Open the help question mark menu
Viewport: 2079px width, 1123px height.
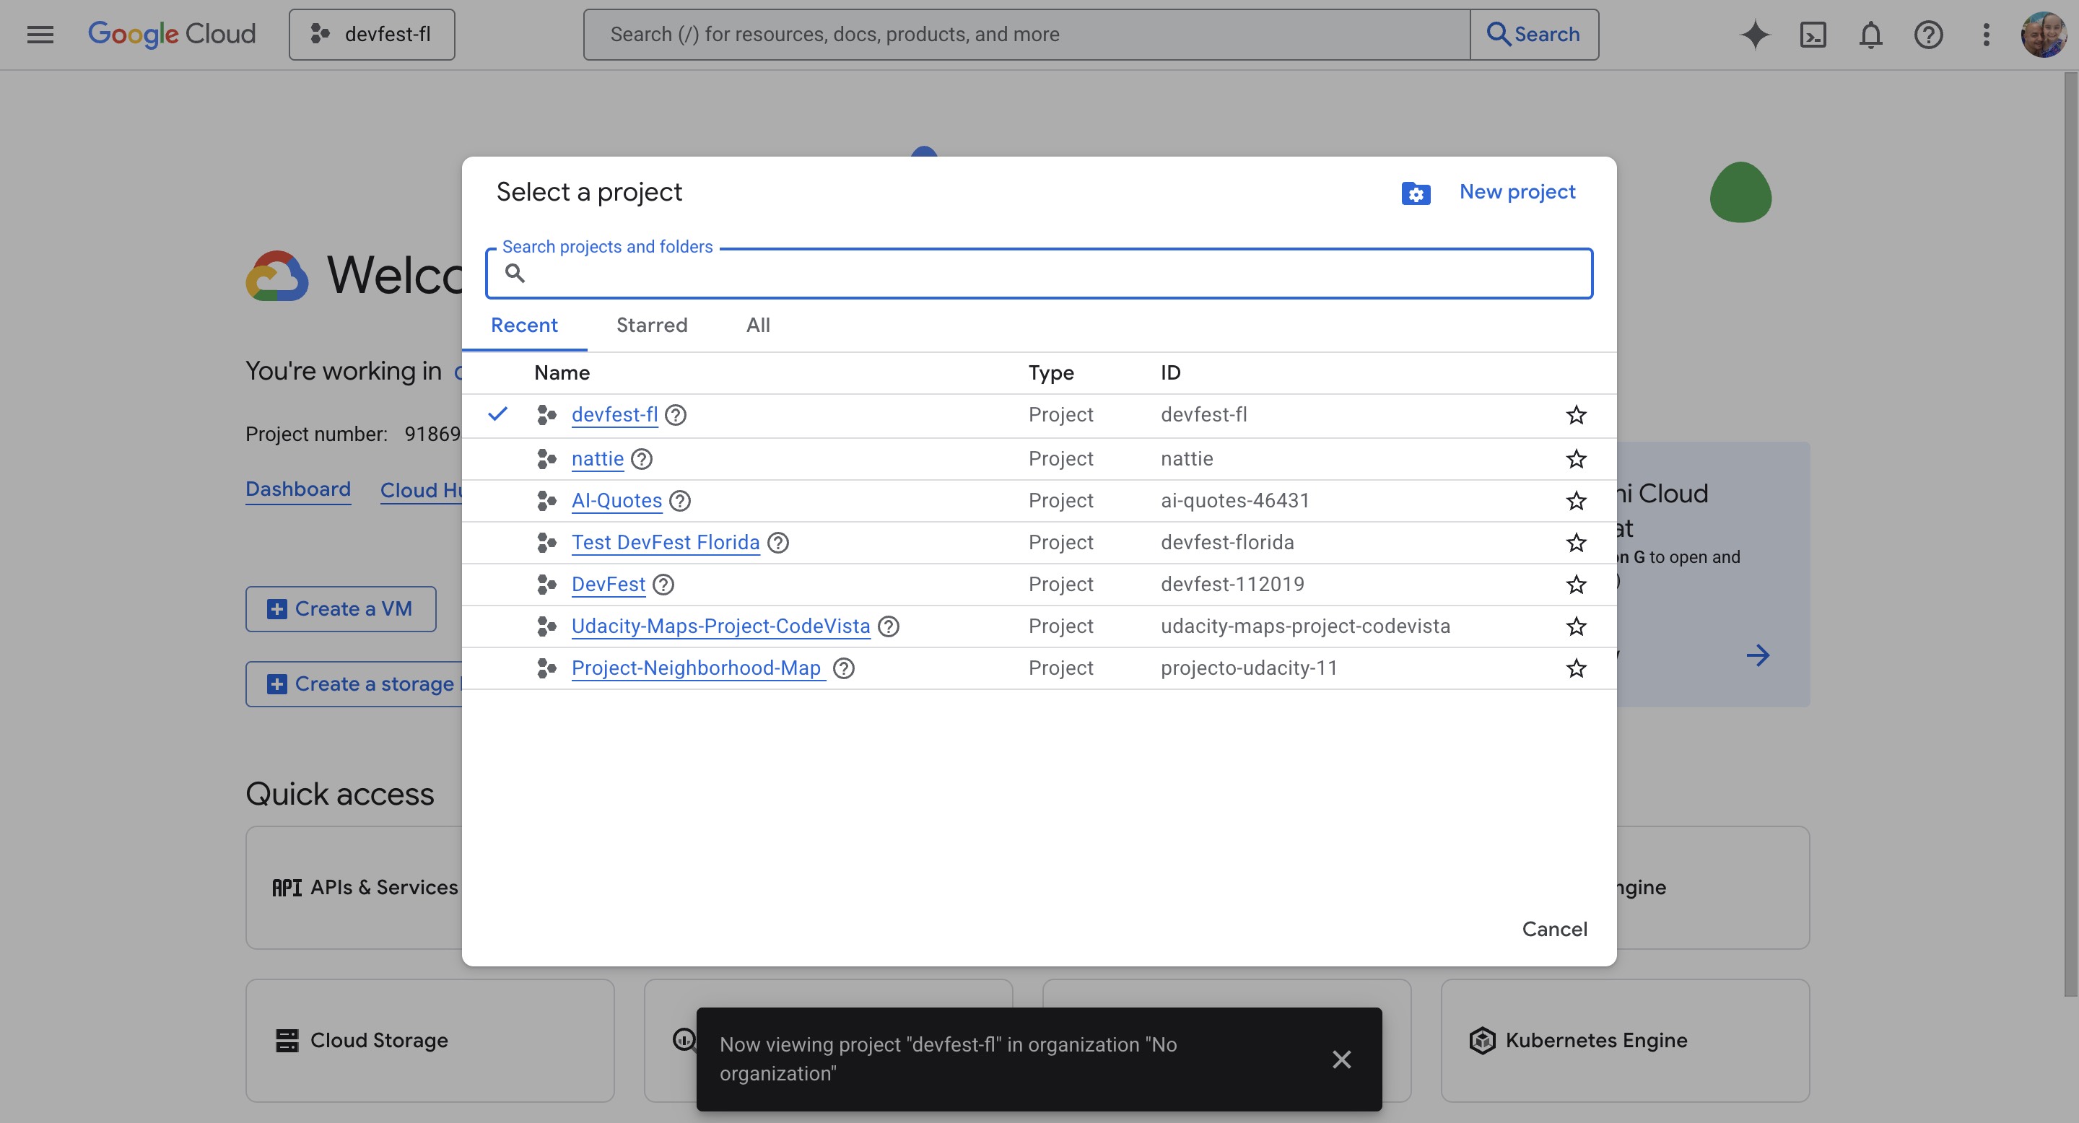[1928, 35]
